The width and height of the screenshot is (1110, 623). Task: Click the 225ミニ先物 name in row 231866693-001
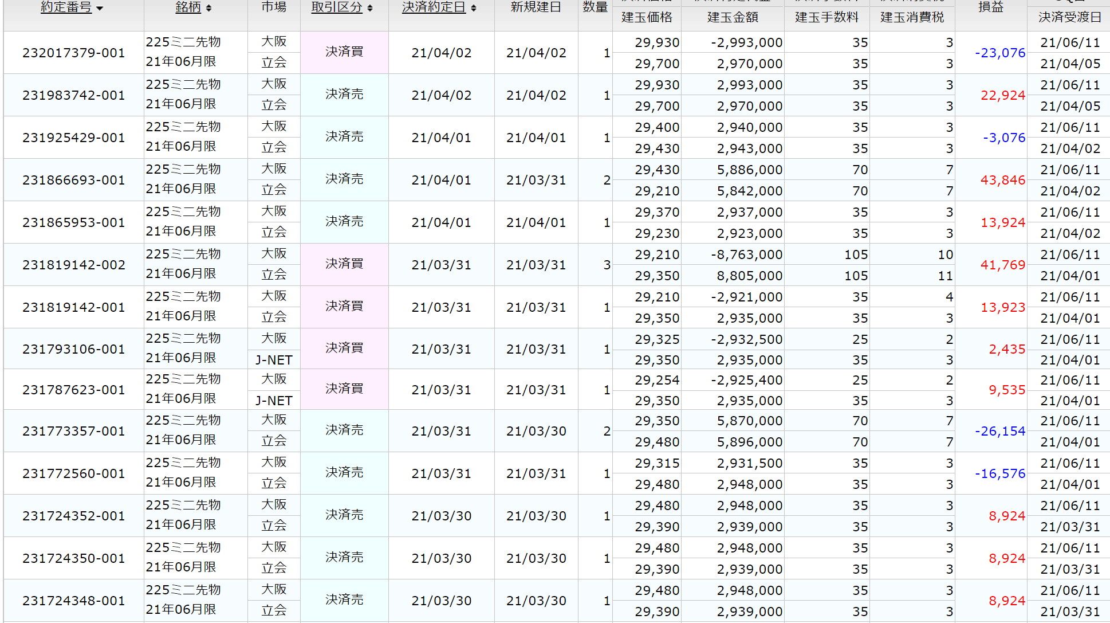[x=183, y=169]
